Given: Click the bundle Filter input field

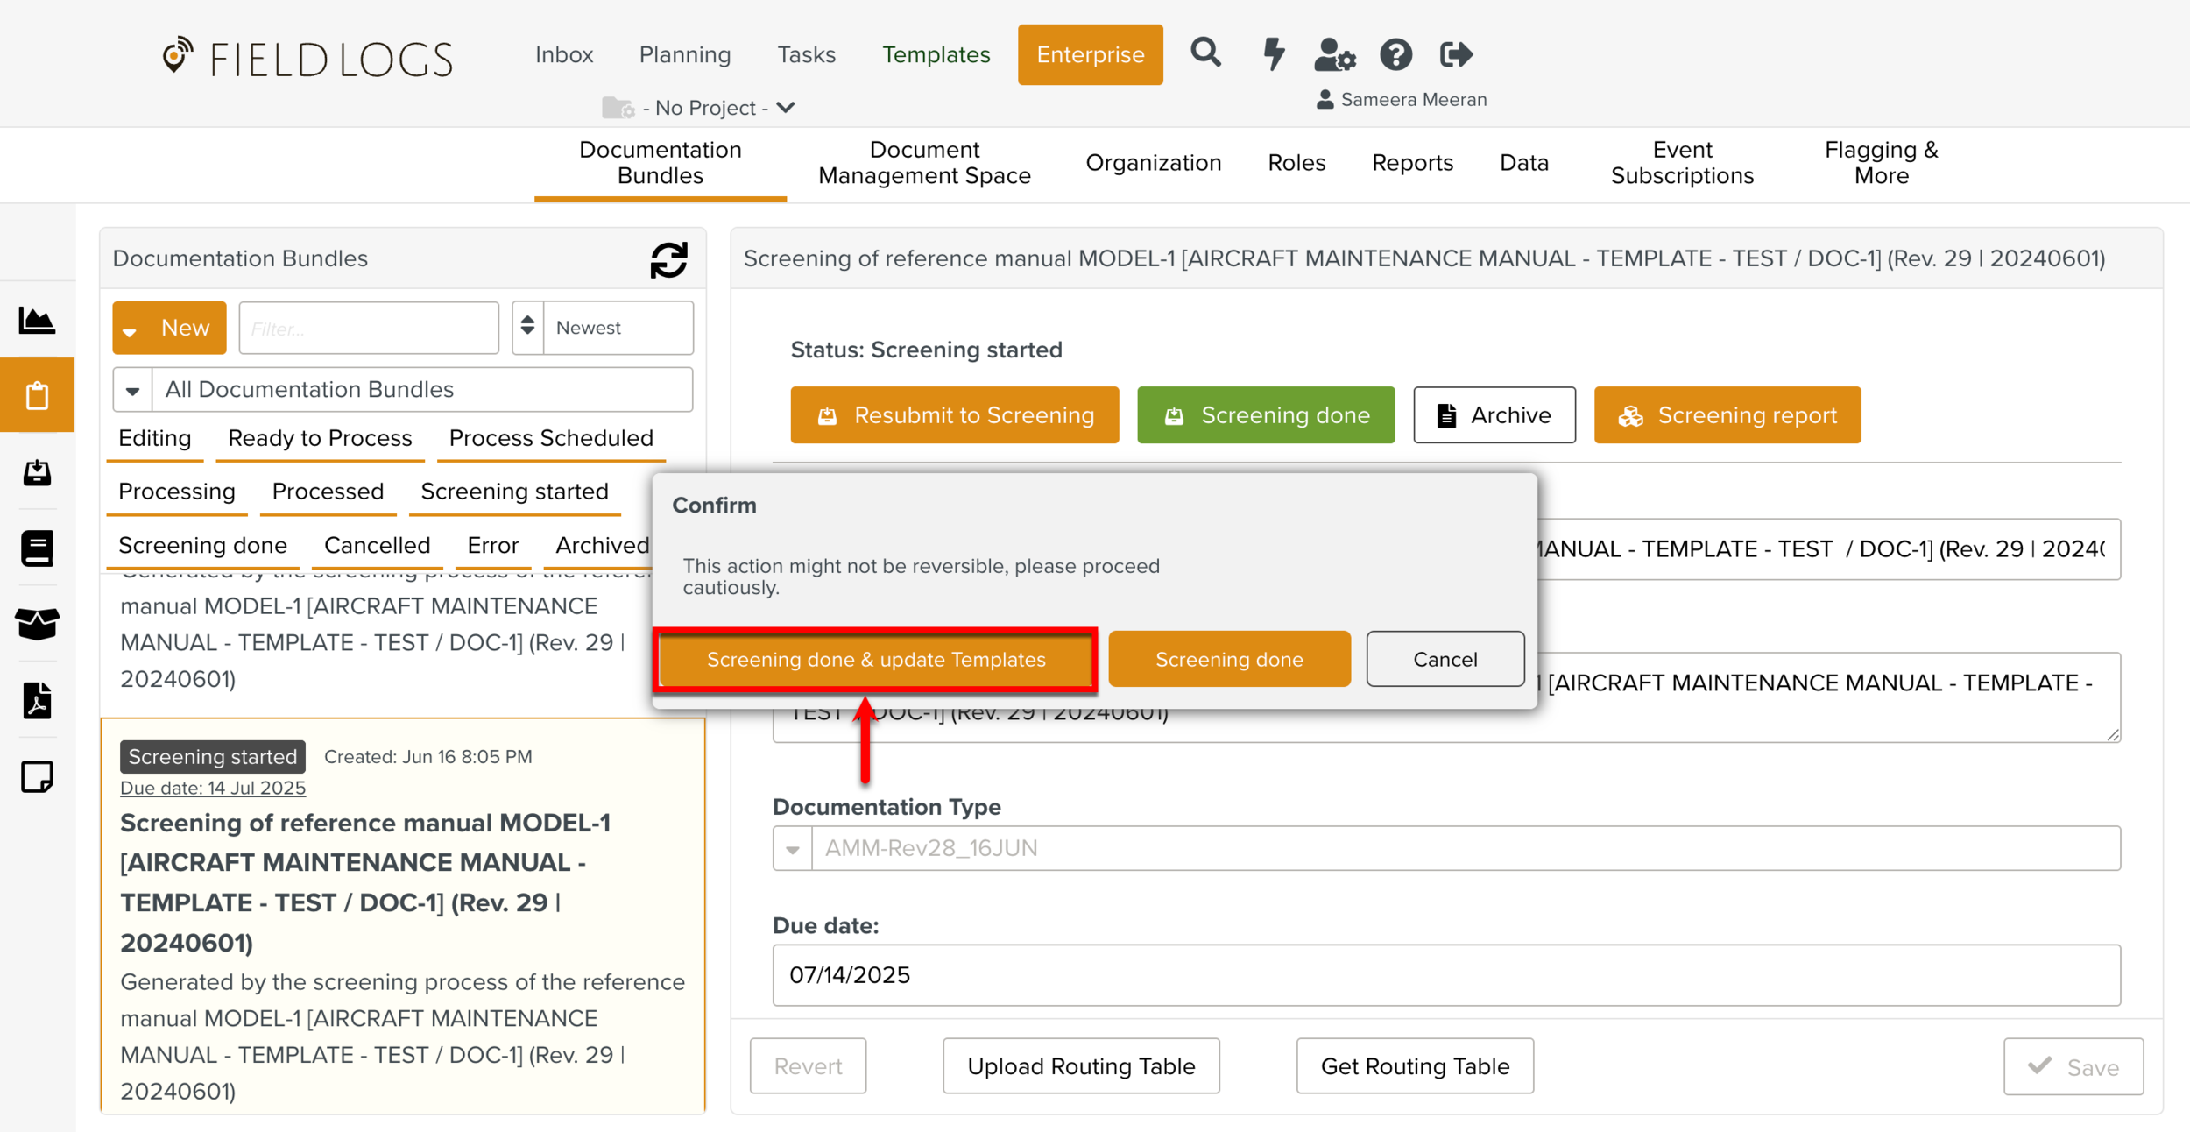Looking at the screenshot, I should pyautogui.click(x=368, y=329).
